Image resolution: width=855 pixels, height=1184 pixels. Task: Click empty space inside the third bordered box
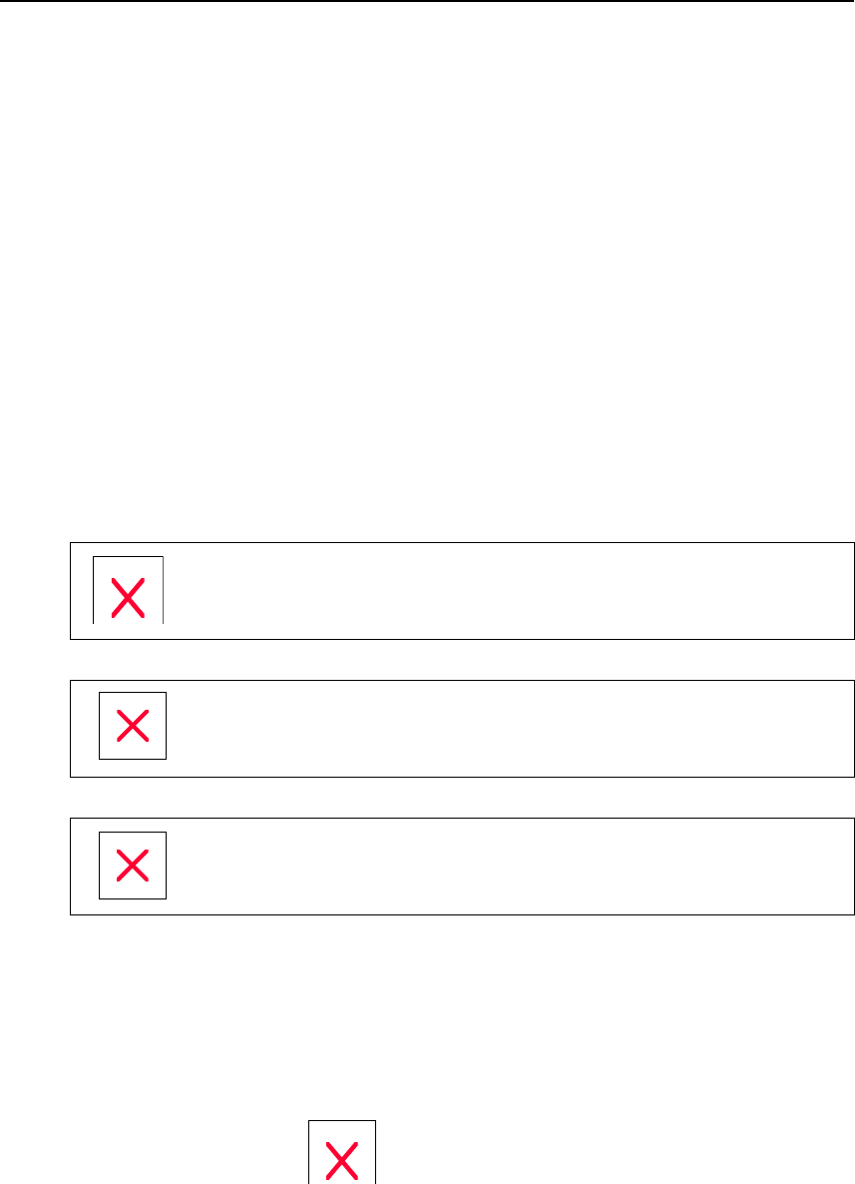point(499,867)
